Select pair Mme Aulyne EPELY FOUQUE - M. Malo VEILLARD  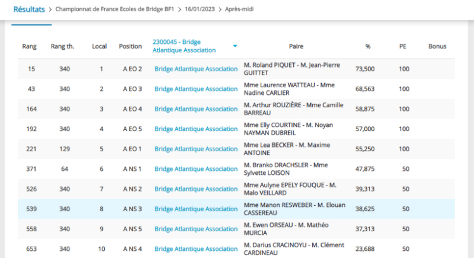point(290,189)
